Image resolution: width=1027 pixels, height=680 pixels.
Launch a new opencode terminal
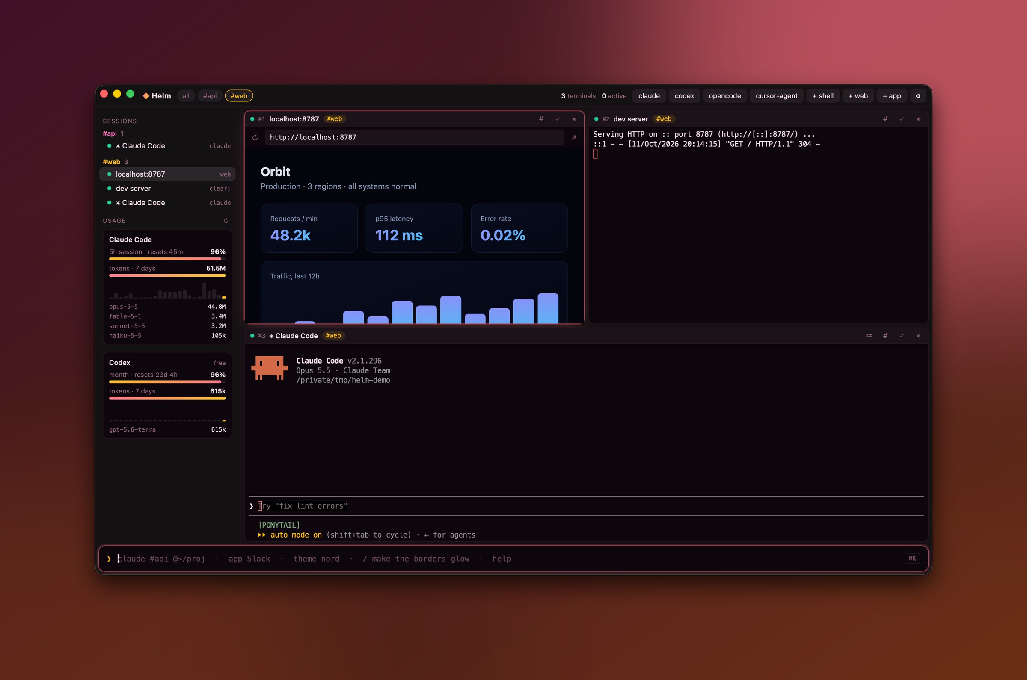point(724,96)
